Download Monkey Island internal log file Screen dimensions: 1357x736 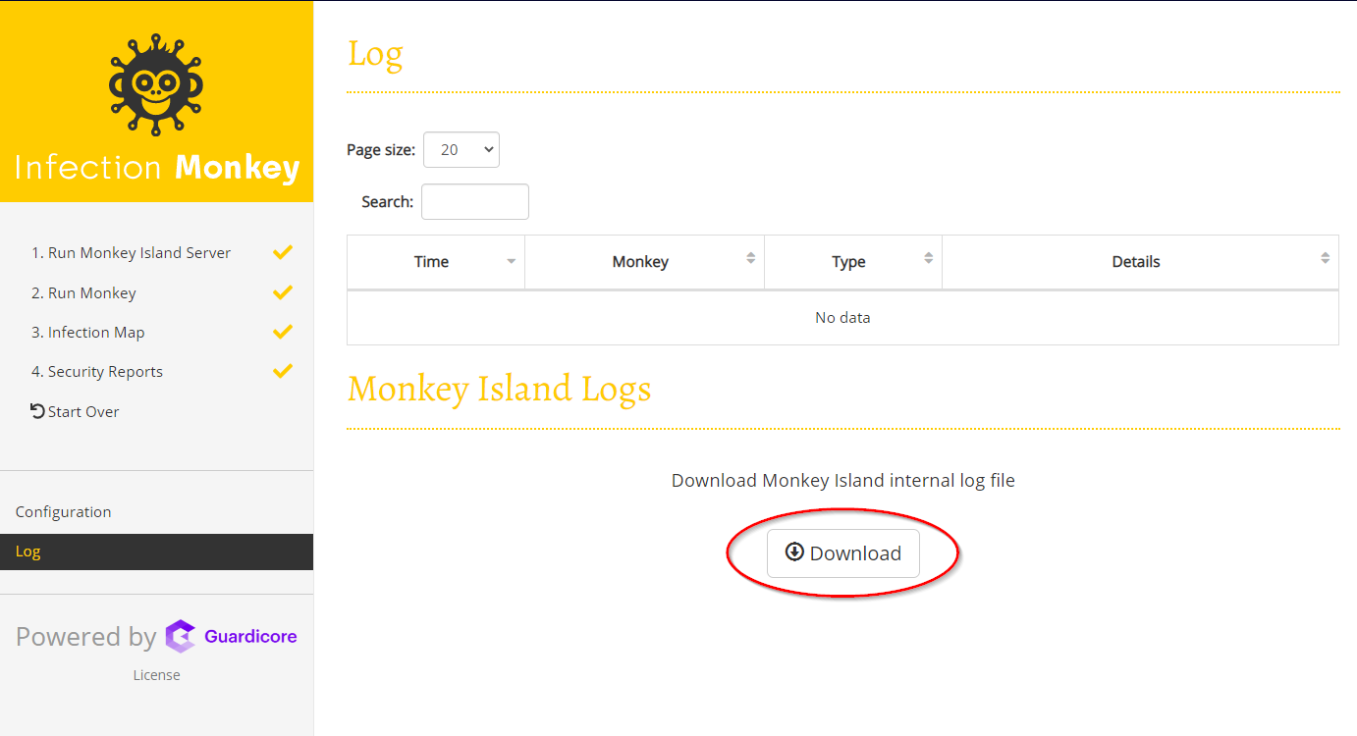[x=843, y=553]
